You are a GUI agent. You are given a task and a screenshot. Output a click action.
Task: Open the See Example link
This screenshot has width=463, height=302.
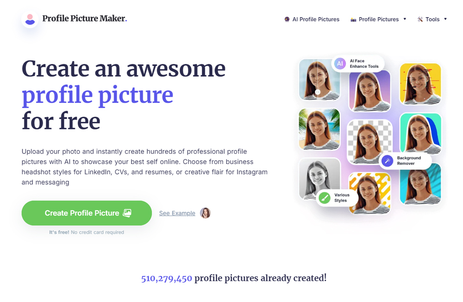(x=177, y=213)
